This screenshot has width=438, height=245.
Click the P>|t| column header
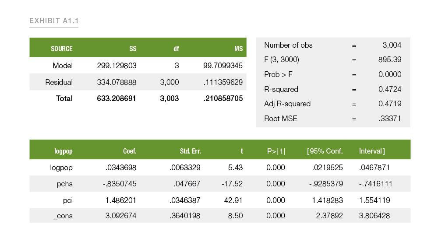276,151
